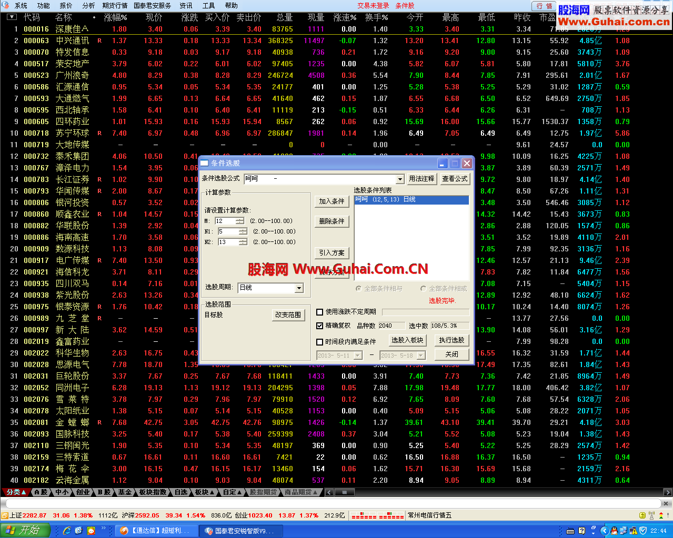673x538 pixels.
Task: Click the 选股入板块 button
Action: click(407, 340)
